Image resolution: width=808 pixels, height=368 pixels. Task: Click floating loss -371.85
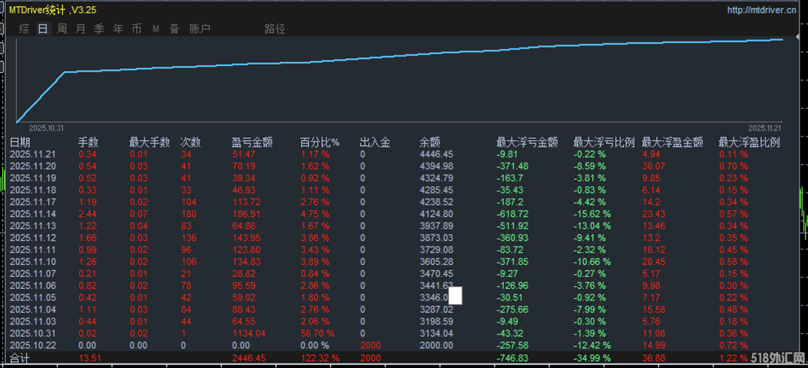click(x=512, y=262)
